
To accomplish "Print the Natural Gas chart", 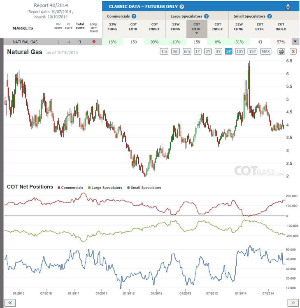I will point(281,51).
